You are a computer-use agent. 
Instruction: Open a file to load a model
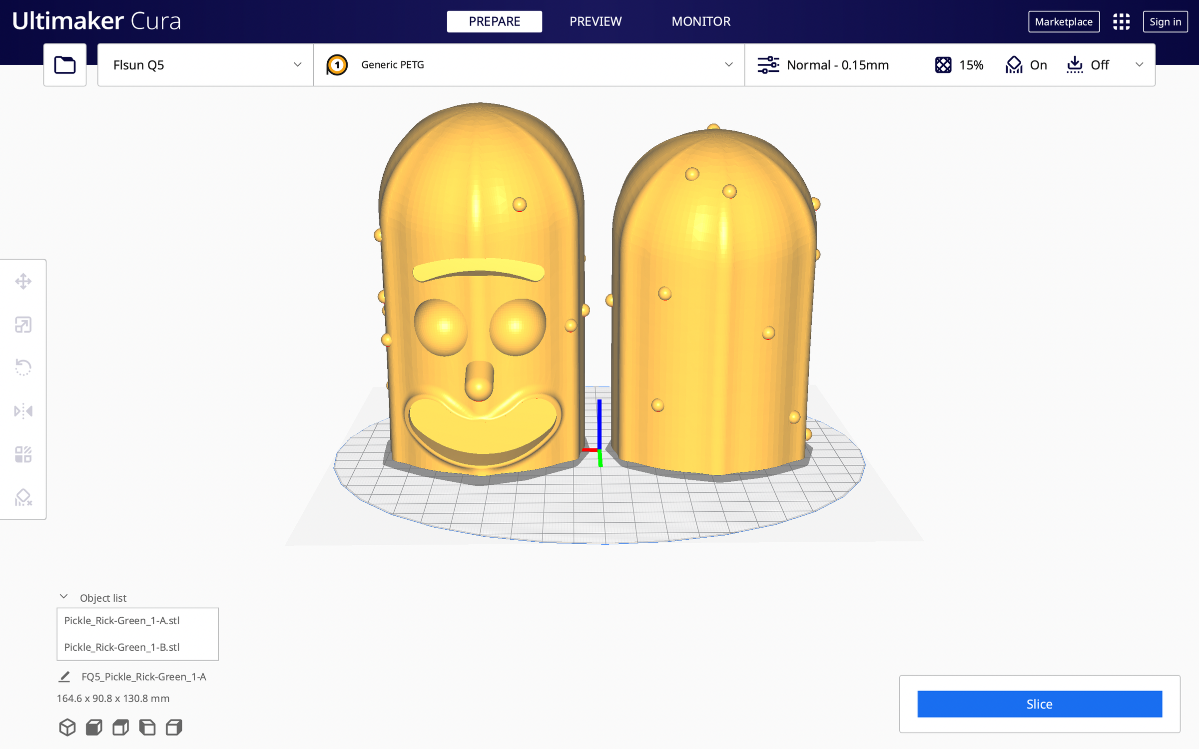pos(64,64)
